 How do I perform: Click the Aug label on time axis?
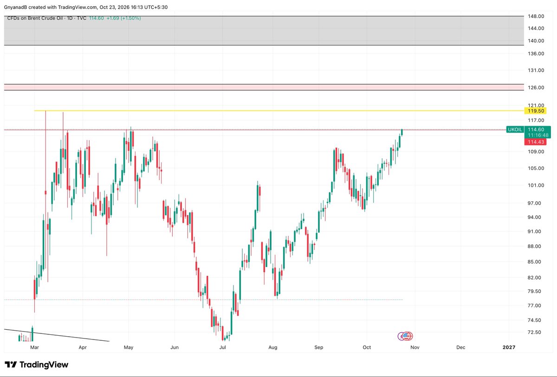(273, 347)
